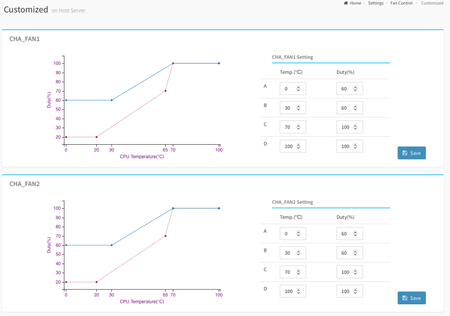450x316 pixels.
Task: Click CHA_FAN2 row D temperature stepper arrows
Action: point(298,291)
